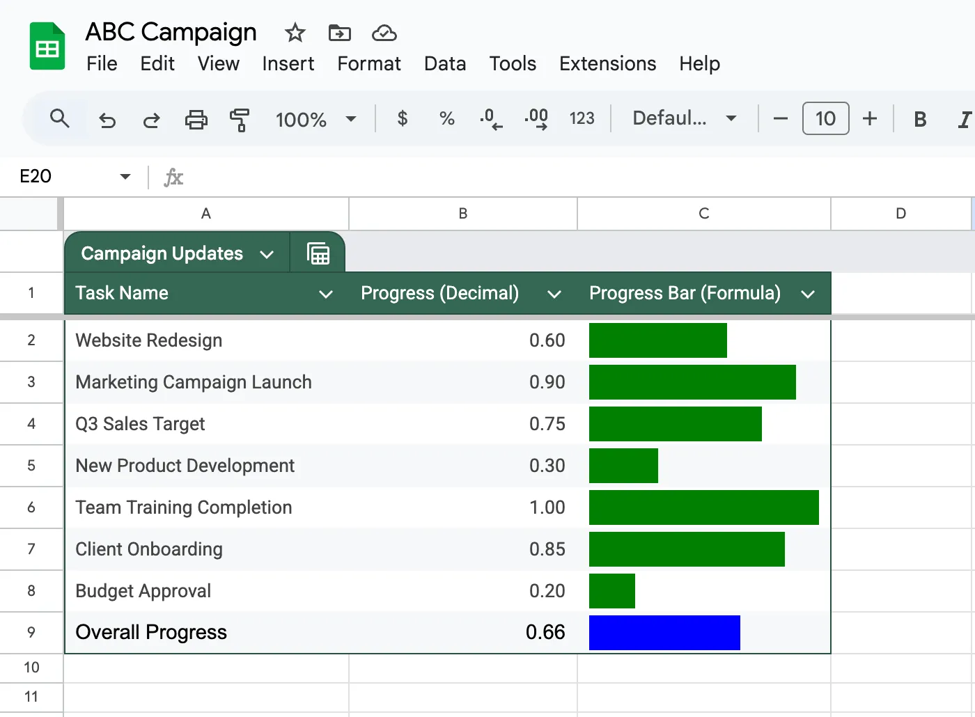Expand the Campaign Updates table menu
Screen dimensions: 975x717
click(x=267, y=254)
